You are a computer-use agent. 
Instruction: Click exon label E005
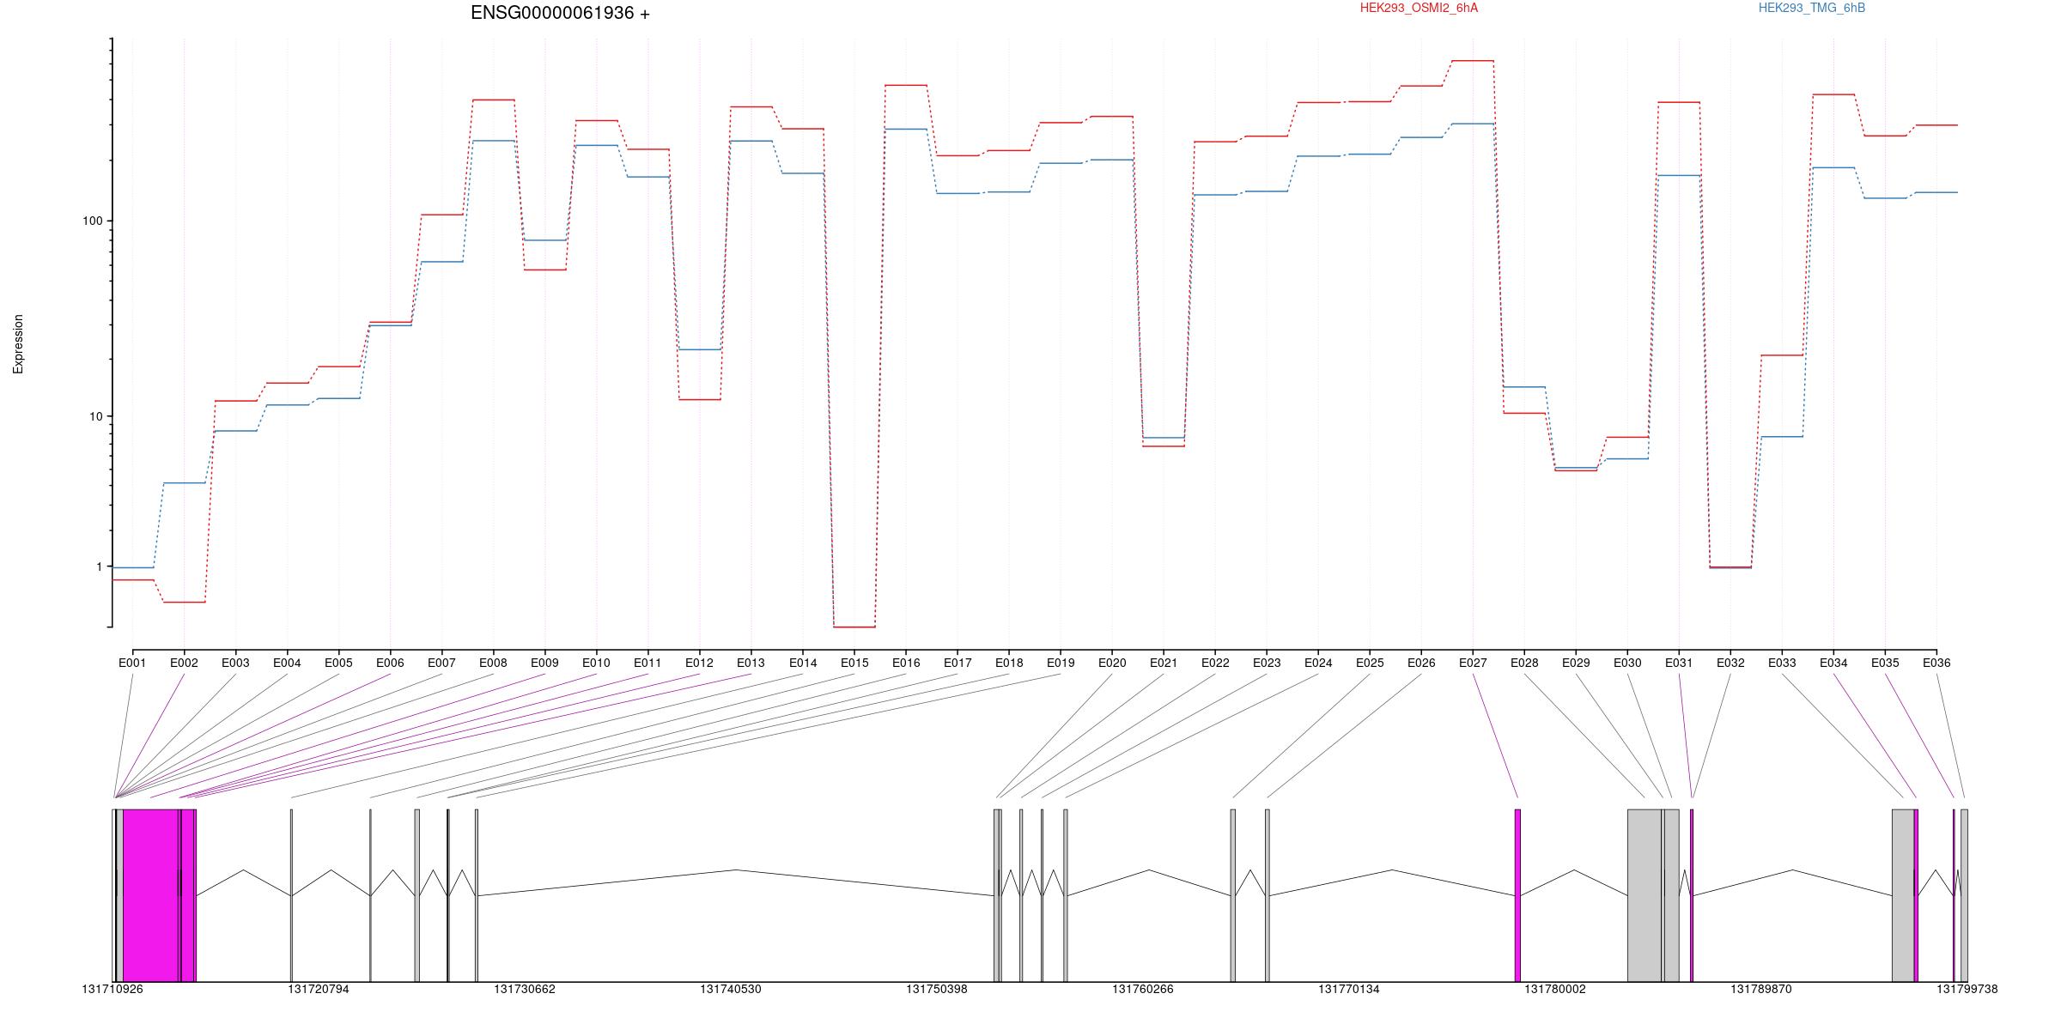pyautogui.click(x=338, y=663)
